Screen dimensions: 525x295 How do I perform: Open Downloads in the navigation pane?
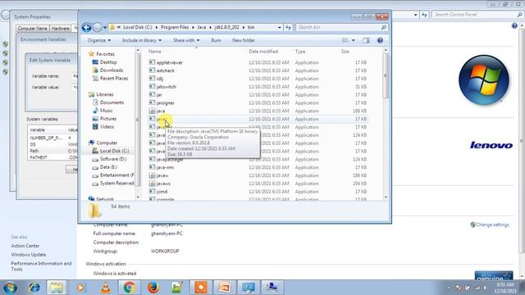[112, 70]
